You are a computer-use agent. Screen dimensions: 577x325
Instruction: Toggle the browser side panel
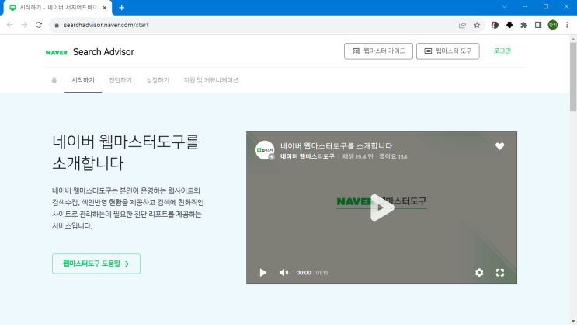tap(538, 25)
